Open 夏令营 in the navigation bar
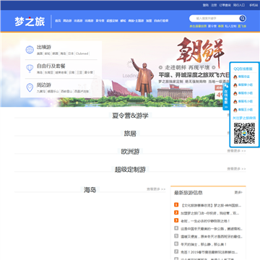The image size is (260, 260). (100, 21)
